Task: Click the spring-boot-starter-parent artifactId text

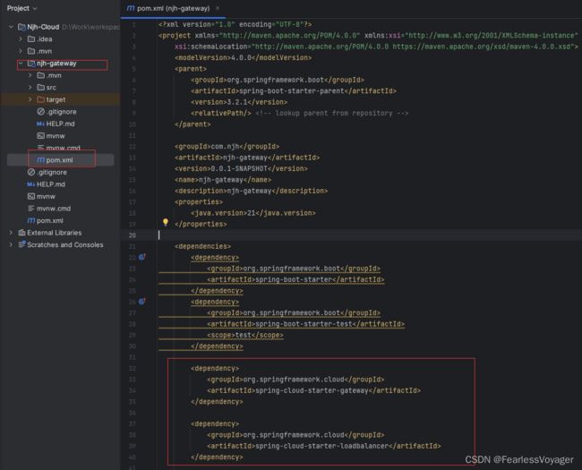Action: 293,91
